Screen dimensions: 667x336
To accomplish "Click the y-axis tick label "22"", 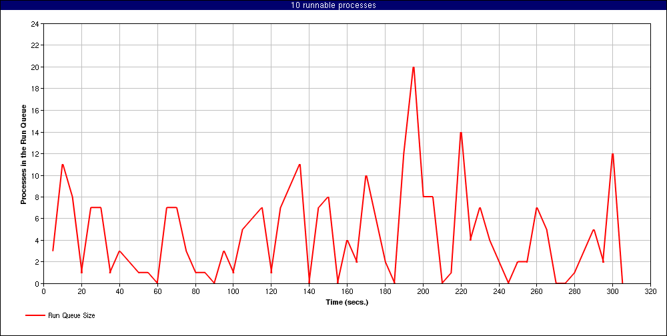I will (35, 45).
